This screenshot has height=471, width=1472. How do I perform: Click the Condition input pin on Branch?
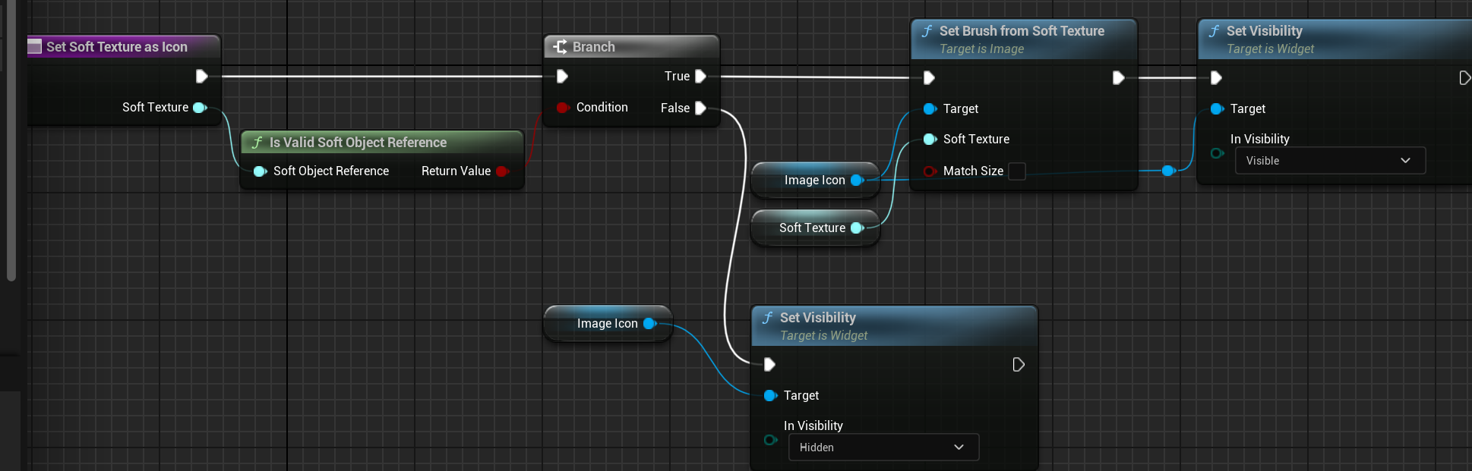coord(563,108)
